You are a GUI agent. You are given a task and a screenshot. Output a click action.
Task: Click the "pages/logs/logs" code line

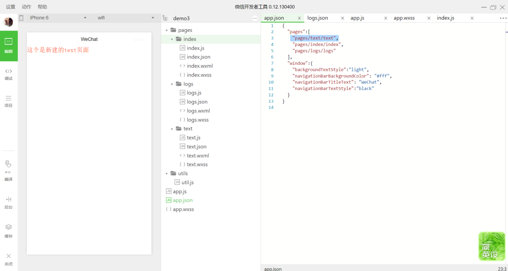314,51
